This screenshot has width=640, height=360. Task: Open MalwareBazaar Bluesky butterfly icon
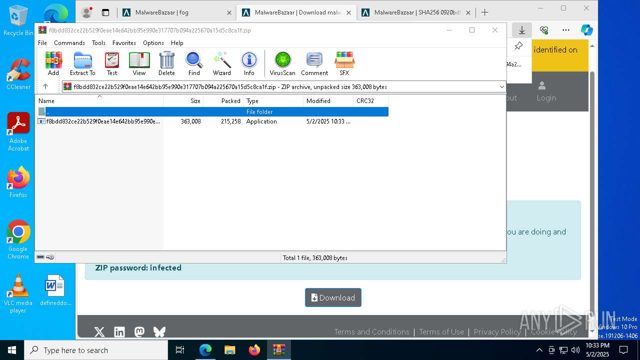(159, 332)
